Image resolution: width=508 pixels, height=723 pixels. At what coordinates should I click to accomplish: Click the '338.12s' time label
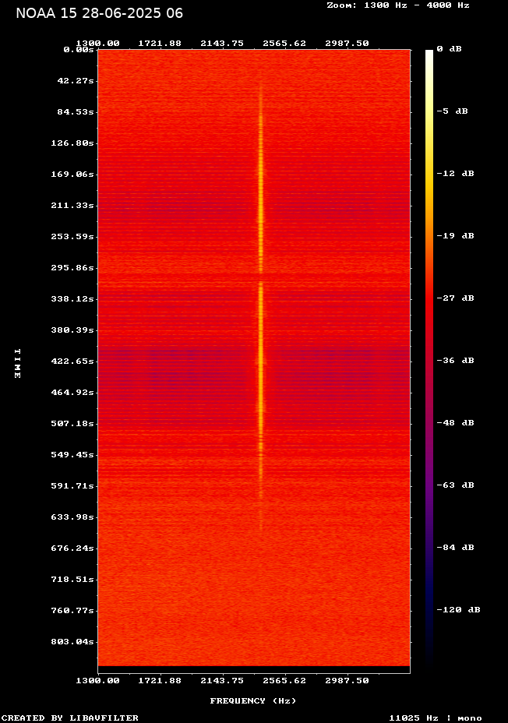pos(72,299)
